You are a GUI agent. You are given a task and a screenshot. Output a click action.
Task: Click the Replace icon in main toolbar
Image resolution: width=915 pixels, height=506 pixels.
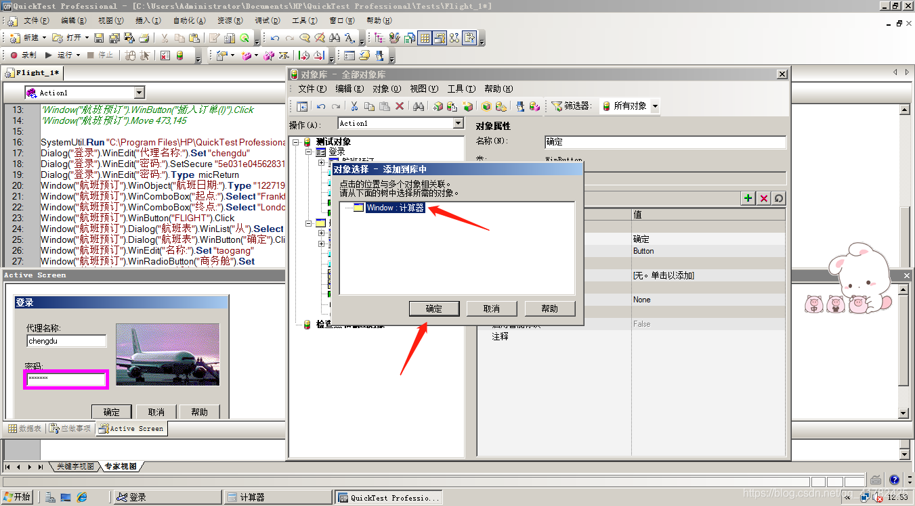point(349,38)
